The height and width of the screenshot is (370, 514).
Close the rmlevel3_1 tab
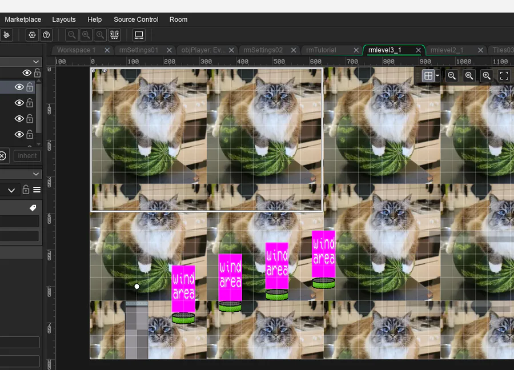pyautogui.click(x=418, y=50)
